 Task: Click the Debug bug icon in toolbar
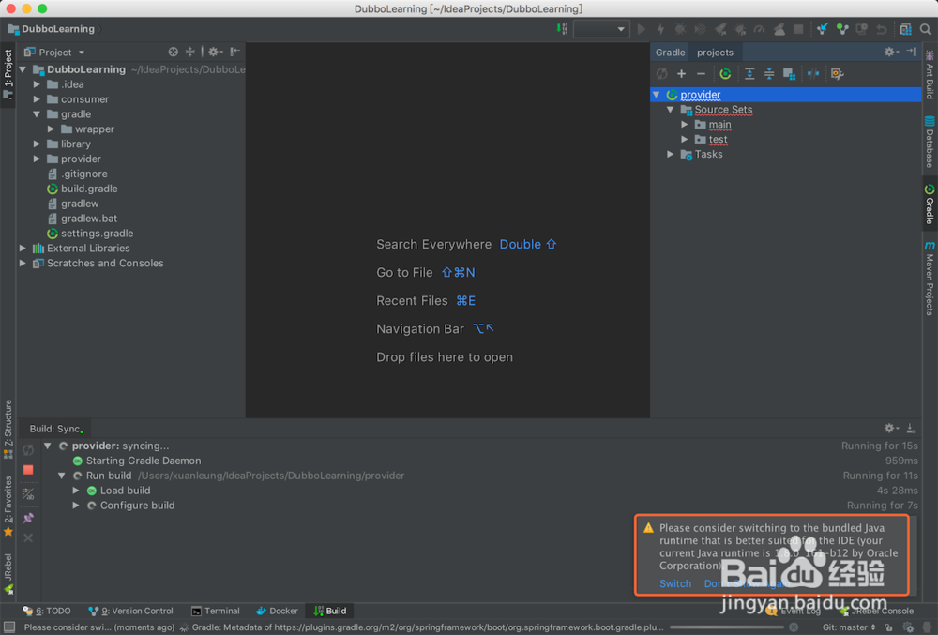pos(680,29)
